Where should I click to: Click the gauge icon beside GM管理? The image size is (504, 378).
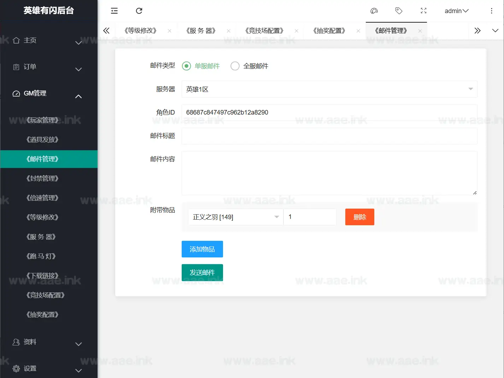click(16, 93)
